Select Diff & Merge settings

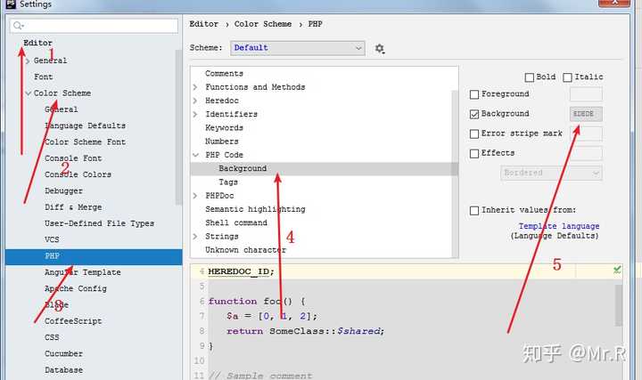[73, 207]
